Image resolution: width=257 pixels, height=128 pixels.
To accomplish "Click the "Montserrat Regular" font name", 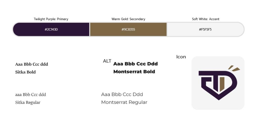I will [x=124, y=102].
